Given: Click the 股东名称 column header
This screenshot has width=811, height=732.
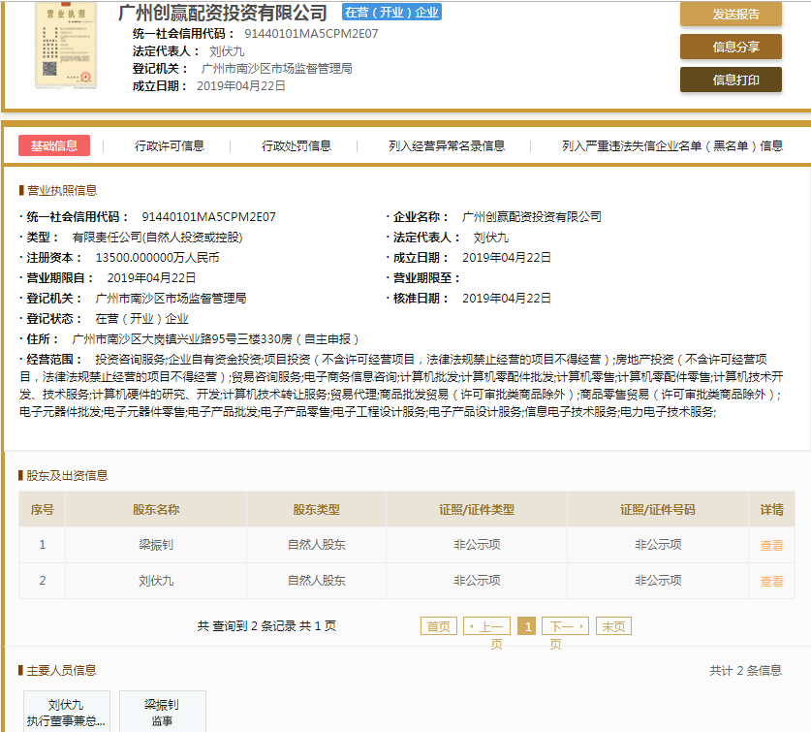Looking at the screenshot, I should 156,509.
